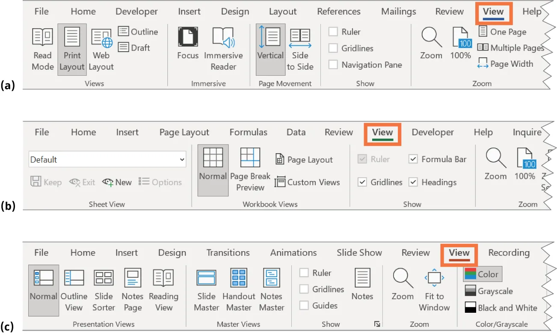
Task: Open Handout Master in PowerPoint
Action: tap(239, 289)
